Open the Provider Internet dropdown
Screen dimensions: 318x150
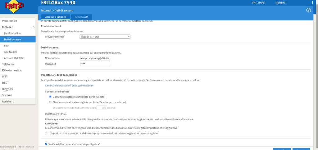click(105, 37)
